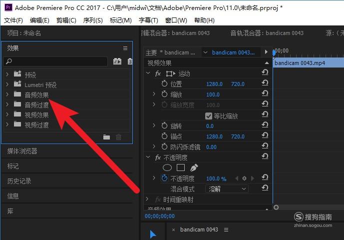Open the 历史记录 panel
The image size is (344, 240).
coord(19,181)
